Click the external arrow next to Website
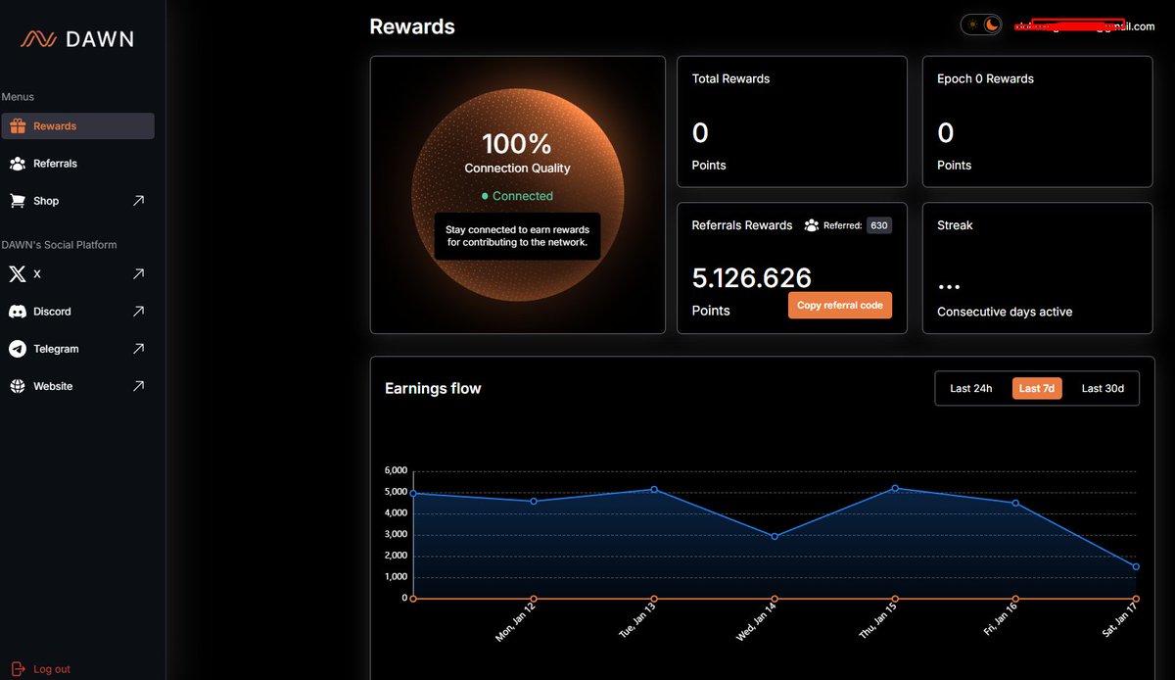The height and width of the screenshot is (680, 1175). [x=138, y=386]
